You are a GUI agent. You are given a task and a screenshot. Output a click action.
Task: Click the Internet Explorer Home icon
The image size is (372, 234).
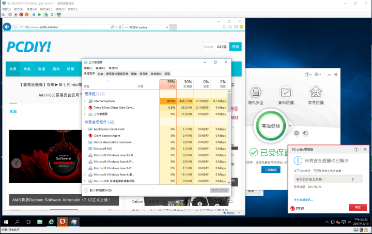coord(224,27)
